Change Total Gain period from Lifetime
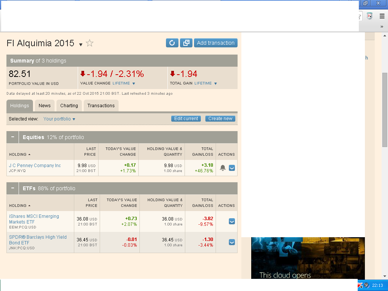Screen dimensions: 388x291 (x=206, y=83)
